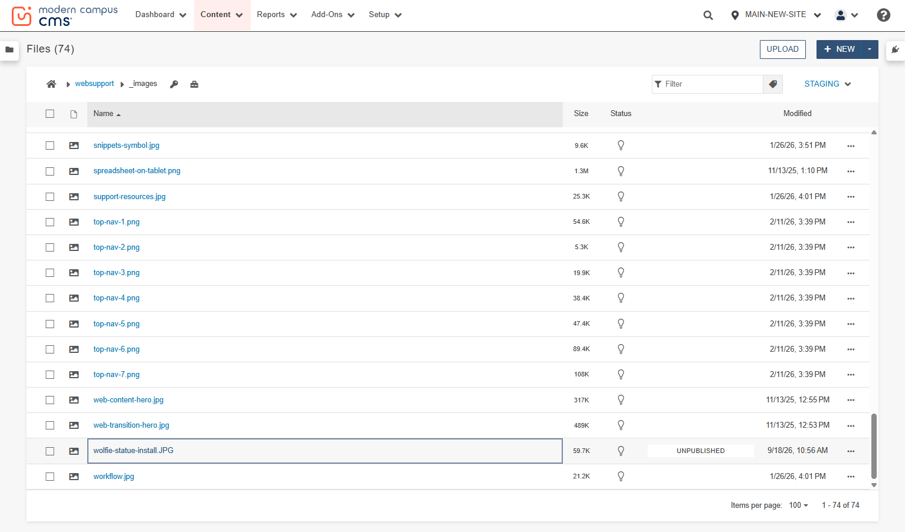Go to the home breadcrumb icon
905x532 pixels.
[x=51, y=84]
